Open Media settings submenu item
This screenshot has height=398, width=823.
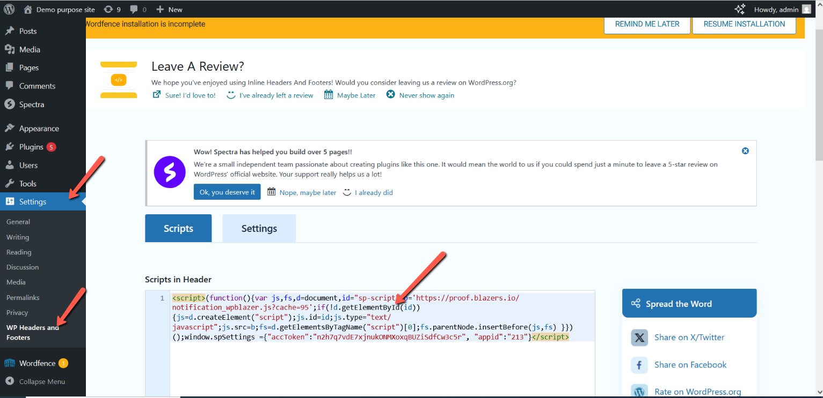(16, 282)
